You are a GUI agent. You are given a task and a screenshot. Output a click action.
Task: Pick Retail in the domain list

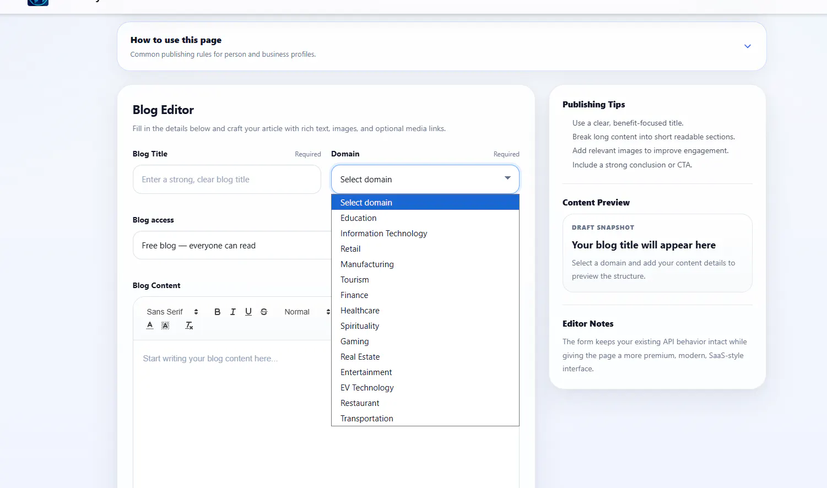(x=425, y=249)
